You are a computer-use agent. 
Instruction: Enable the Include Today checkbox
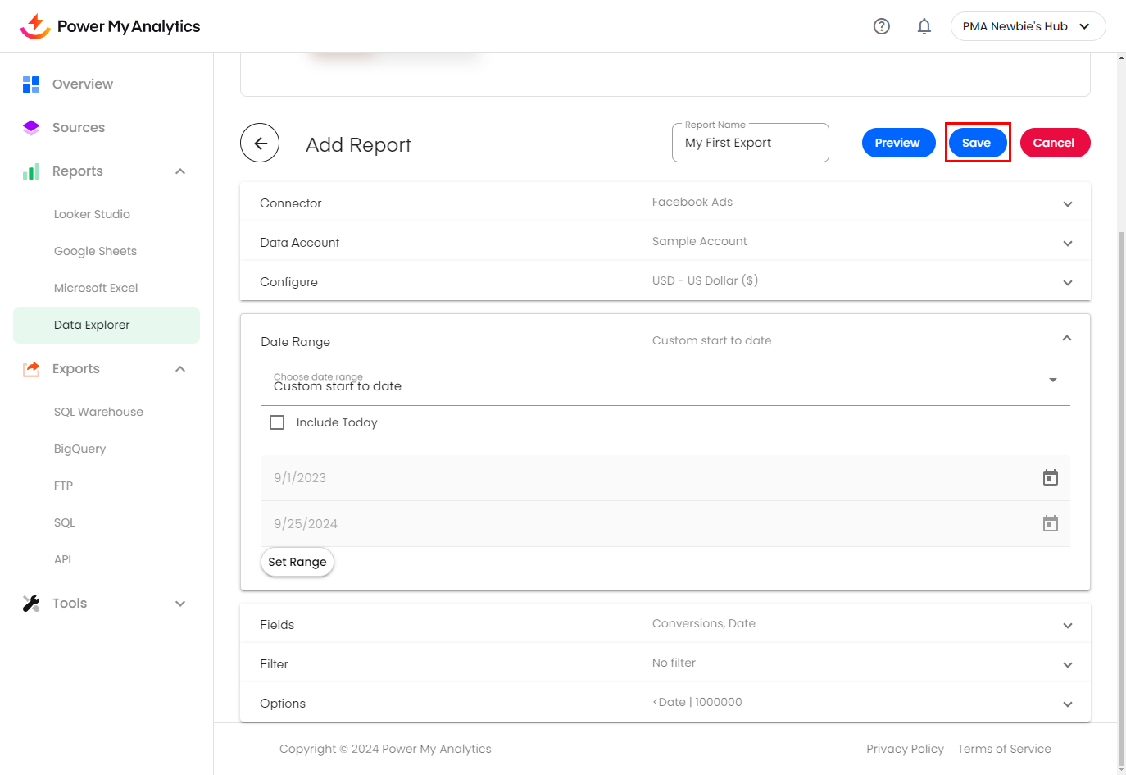point(277,422)
